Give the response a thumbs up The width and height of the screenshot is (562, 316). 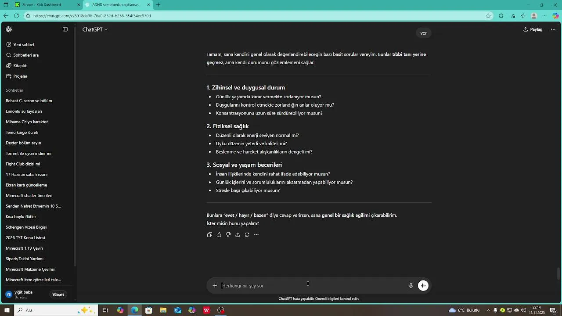click(x=219, y=235)
